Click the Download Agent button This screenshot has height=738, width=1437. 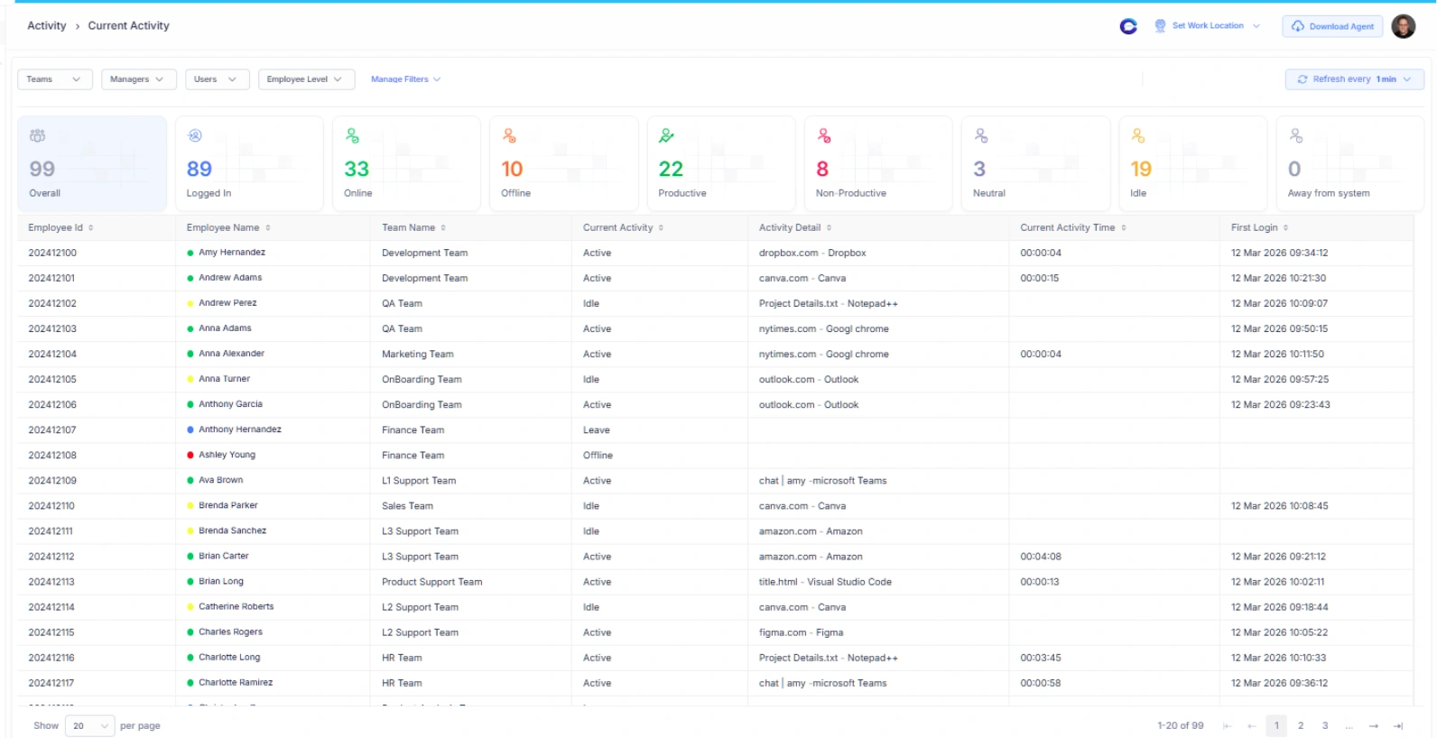pos(1332,26)
